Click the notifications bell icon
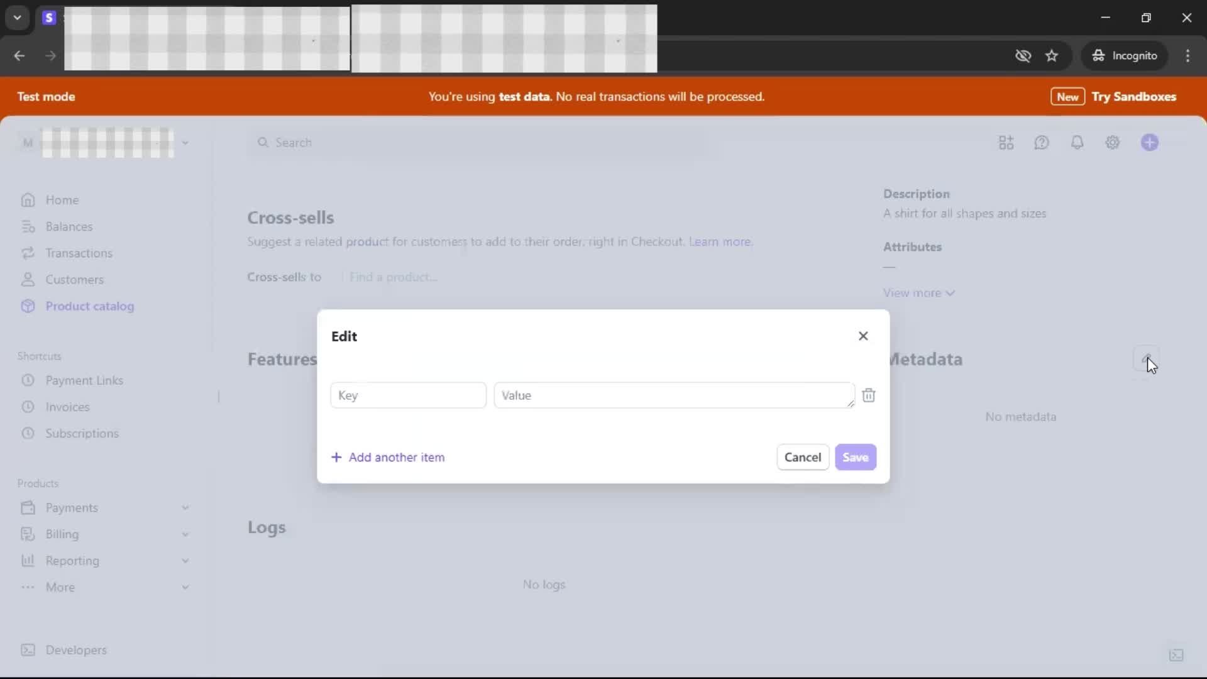This screenshot has height=679, width=1207. 1077,143
